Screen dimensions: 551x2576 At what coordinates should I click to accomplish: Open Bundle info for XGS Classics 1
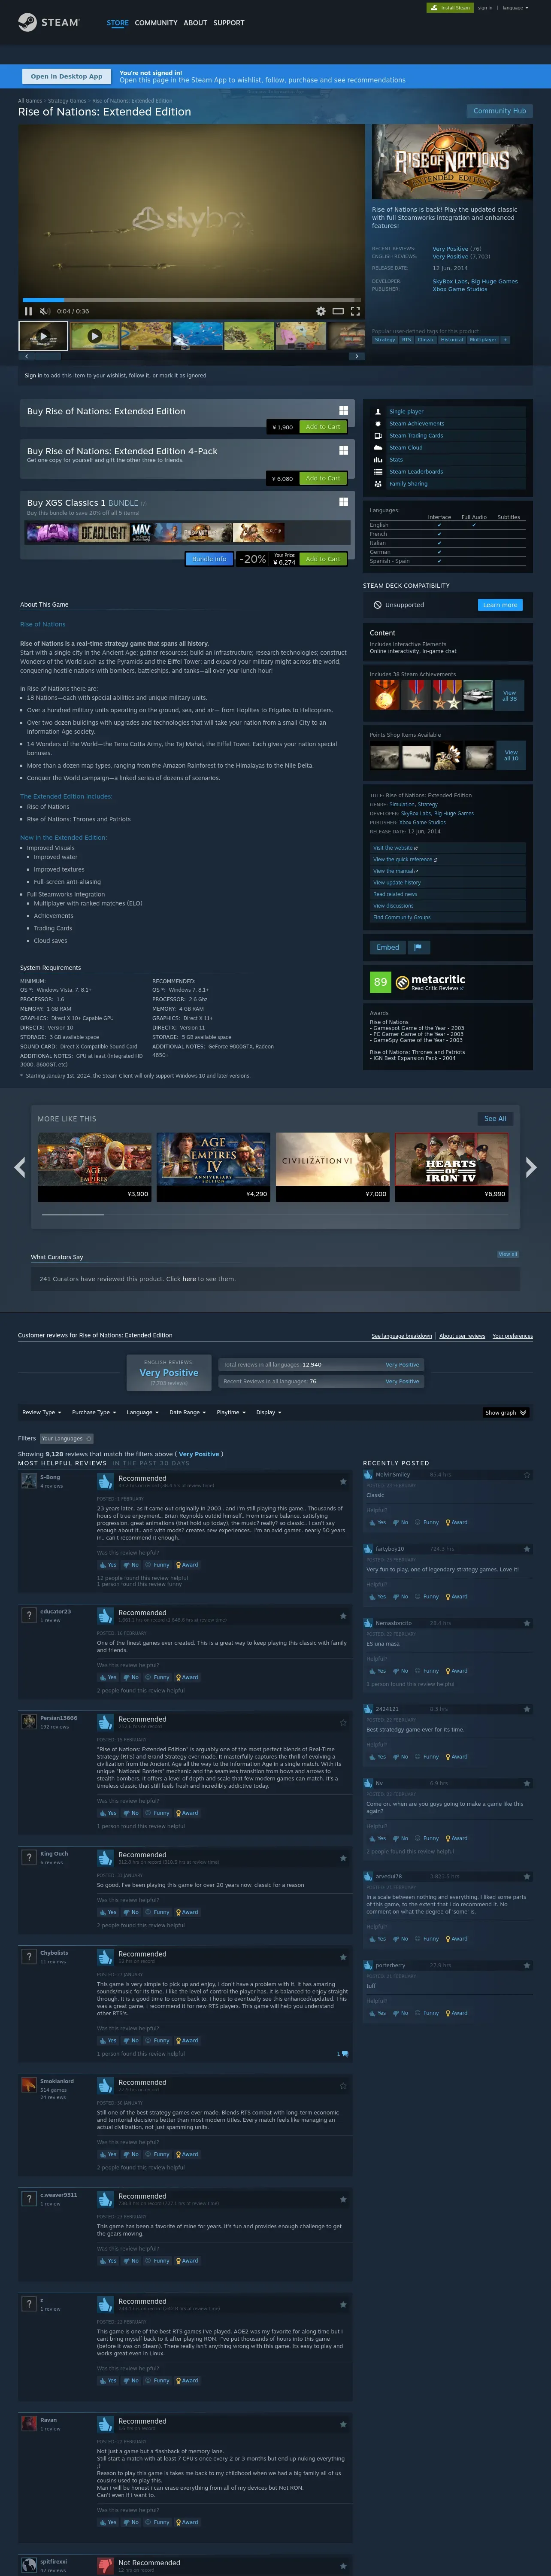209,559
